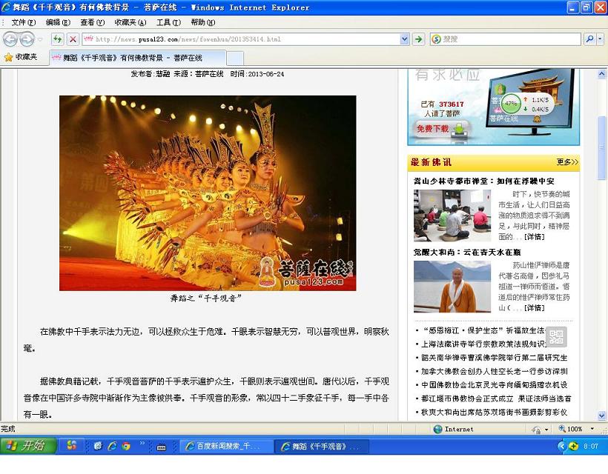Click the red Stop loading icon
The width and height of the screenshot is (608, 474).
[73, 39]
